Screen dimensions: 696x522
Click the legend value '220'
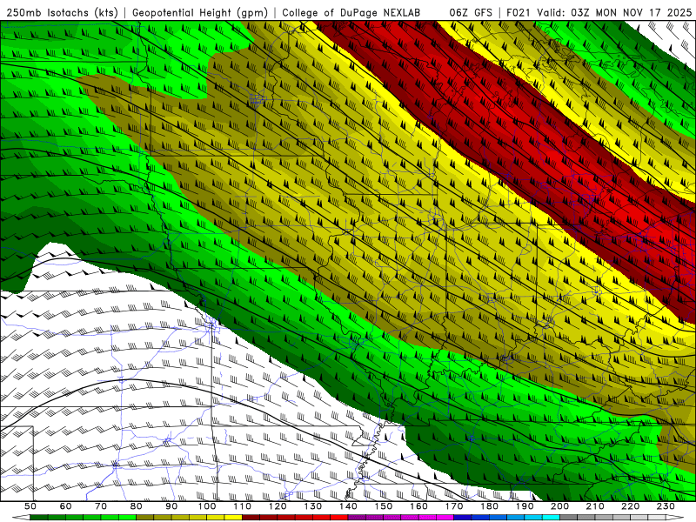pyautogui.click(x=631, y=506)
